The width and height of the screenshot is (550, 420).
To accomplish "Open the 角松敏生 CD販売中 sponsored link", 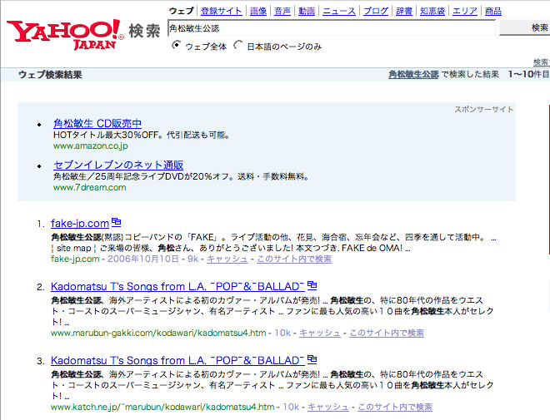I will tap(97, 123).
